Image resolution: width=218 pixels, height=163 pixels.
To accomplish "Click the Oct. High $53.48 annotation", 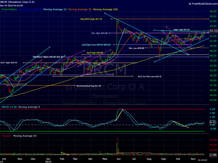I will coord(99,33).
